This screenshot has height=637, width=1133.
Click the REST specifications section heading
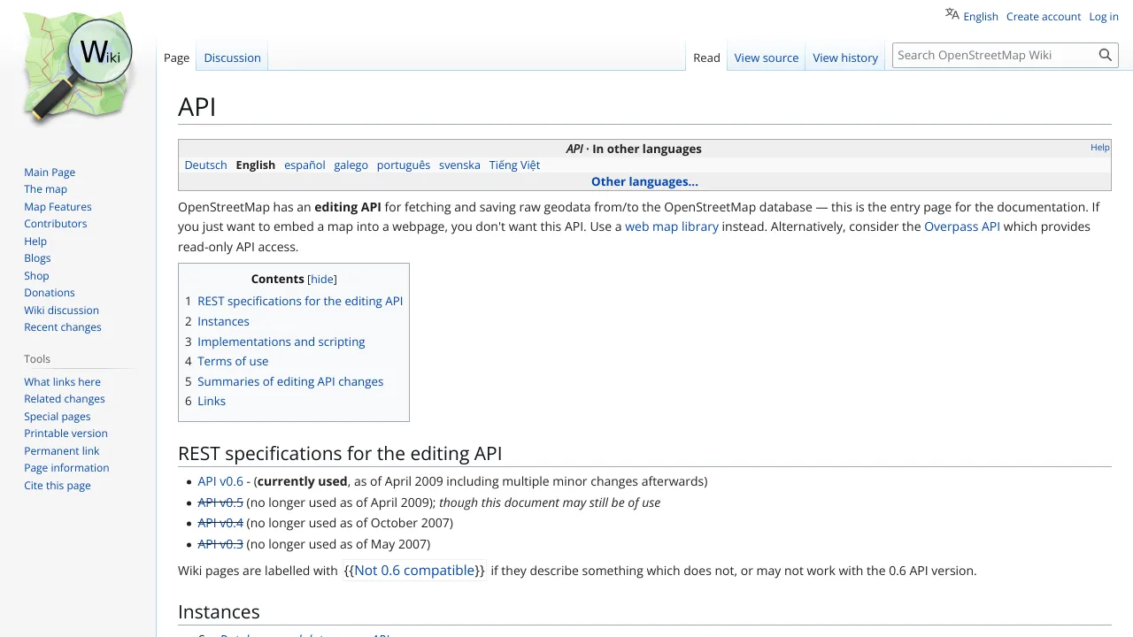point(340,454)
